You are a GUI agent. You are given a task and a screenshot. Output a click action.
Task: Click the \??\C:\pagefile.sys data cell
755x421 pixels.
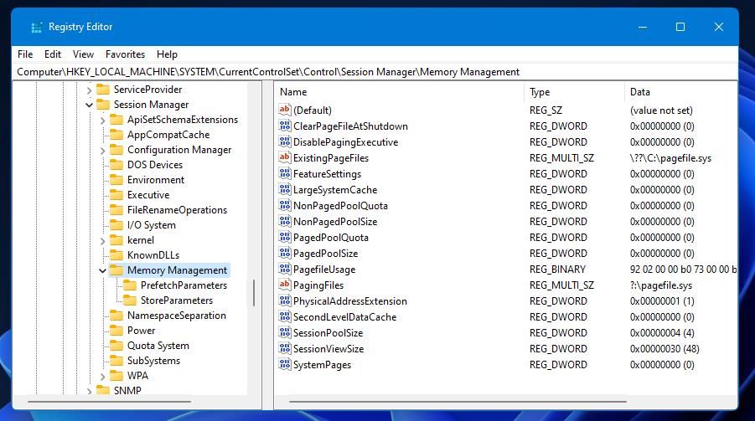tap(670, 158)
